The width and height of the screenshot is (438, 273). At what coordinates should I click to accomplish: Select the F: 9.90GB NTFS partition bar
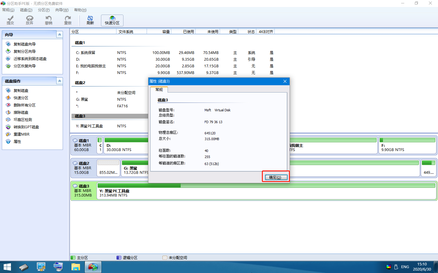(x=407, y=145)
